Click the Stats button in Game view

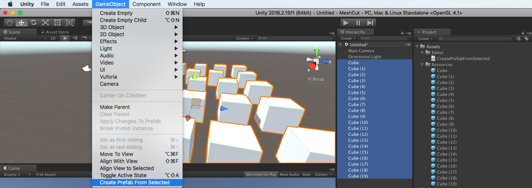306,174
